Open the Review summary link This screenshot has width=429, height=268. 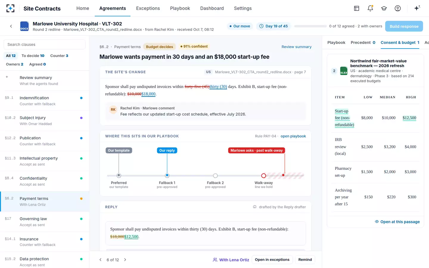tap(296, 47)
